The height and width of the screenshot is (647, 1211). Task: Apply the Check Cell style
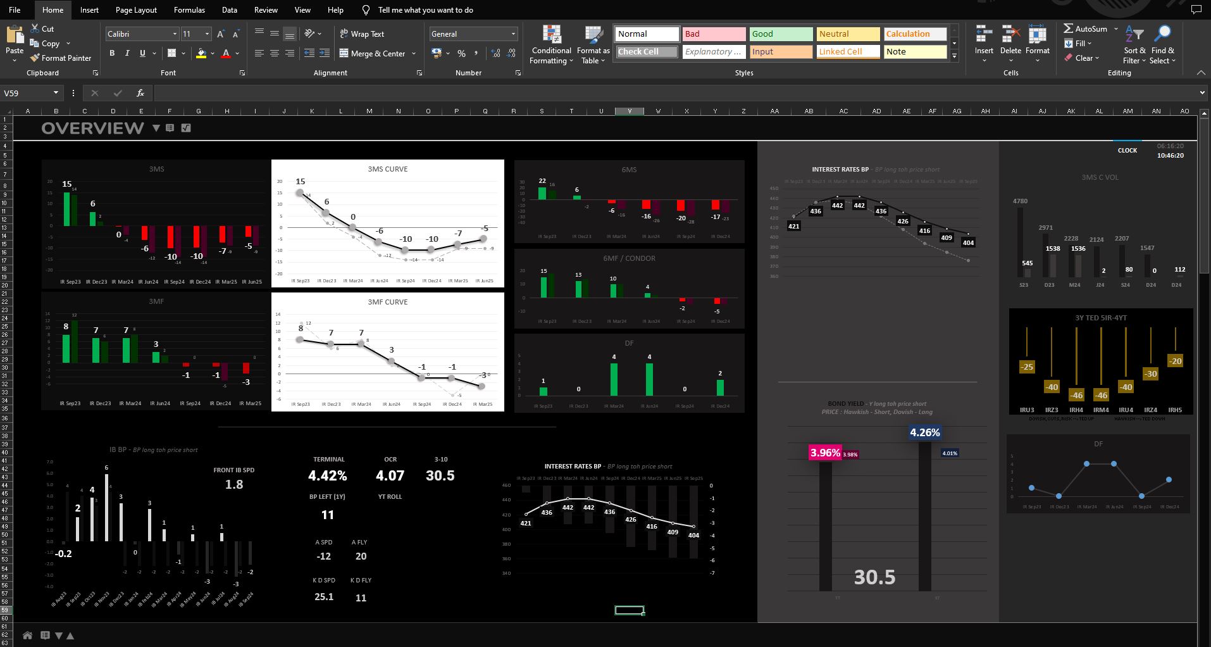647,51
